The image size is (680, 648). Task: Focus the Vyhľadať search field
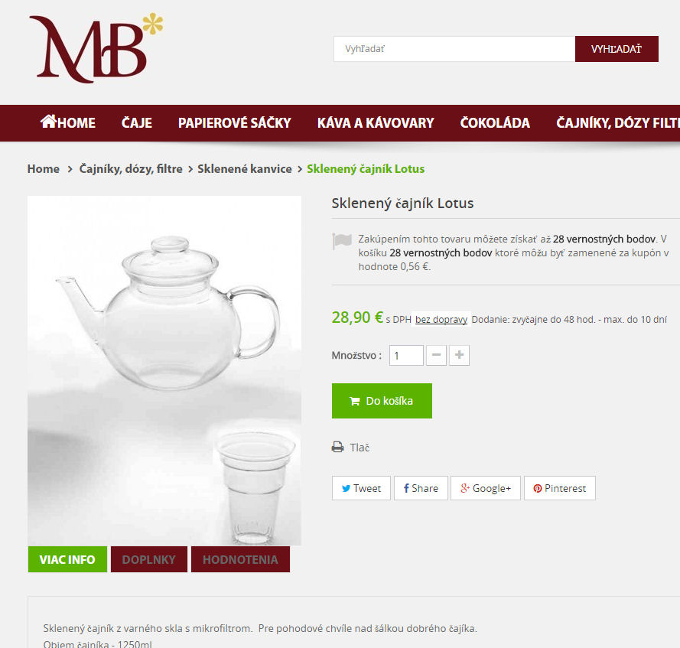coord(454,49)
